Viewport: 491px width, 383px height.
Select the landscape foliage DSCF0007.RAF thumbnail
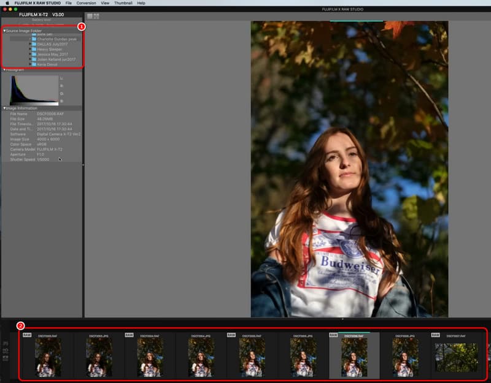coord(457,357)
